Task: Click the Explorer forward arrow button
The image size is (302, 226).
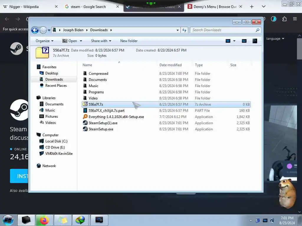Action: pyautogui.click(x=43, y=30)
